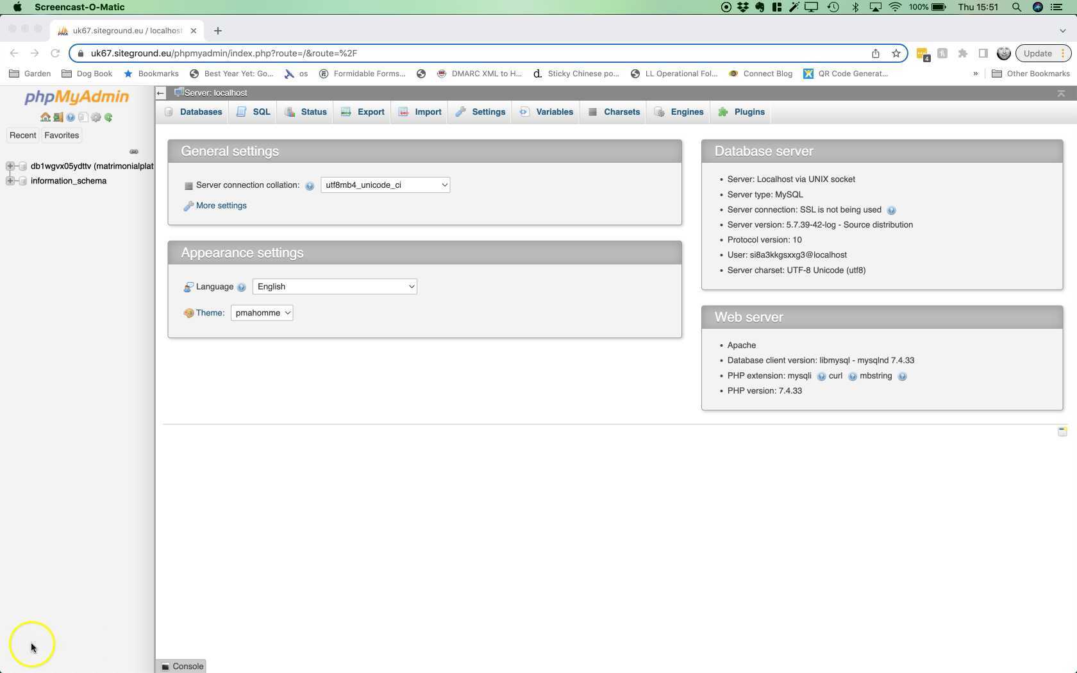Click help icon next to SSL not being used

892,210
